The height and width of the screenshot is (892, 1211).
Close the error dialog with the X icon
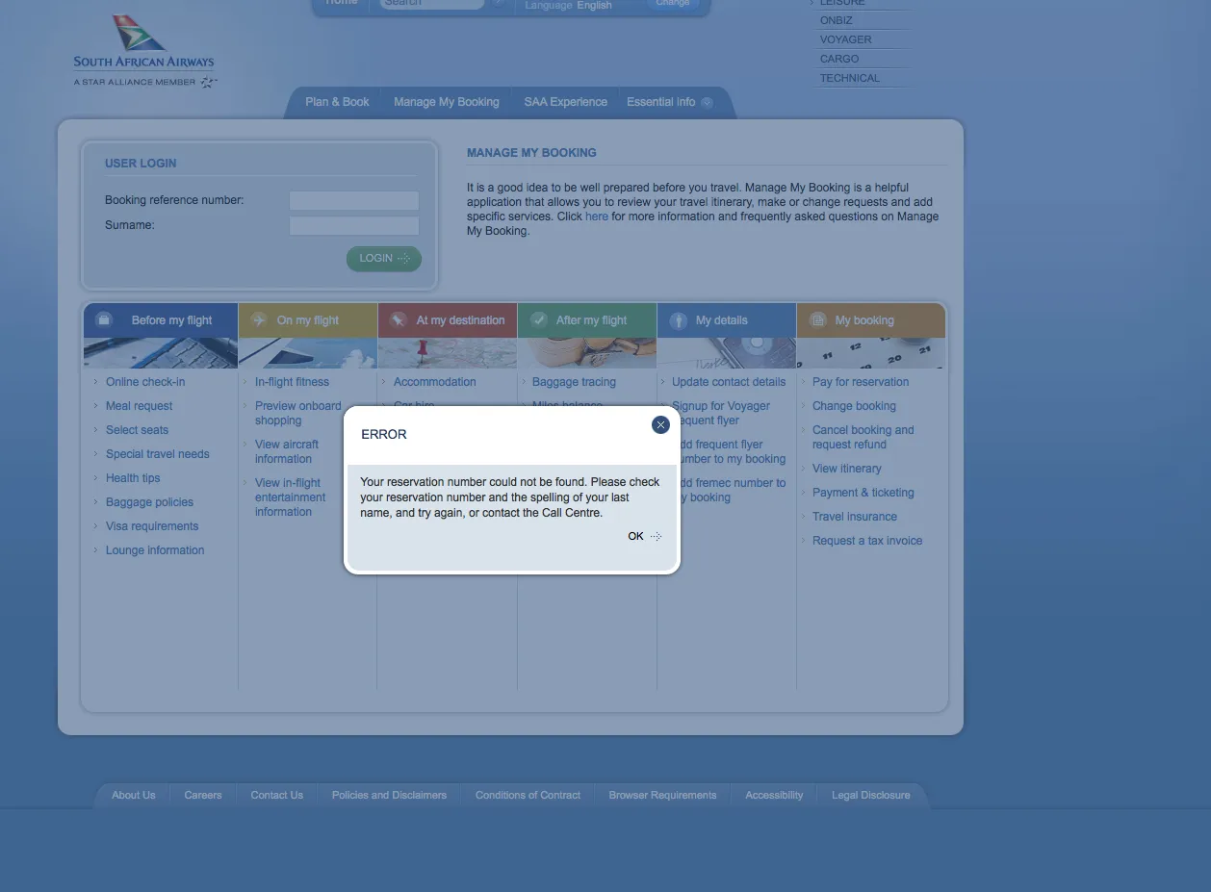point(660,424)
